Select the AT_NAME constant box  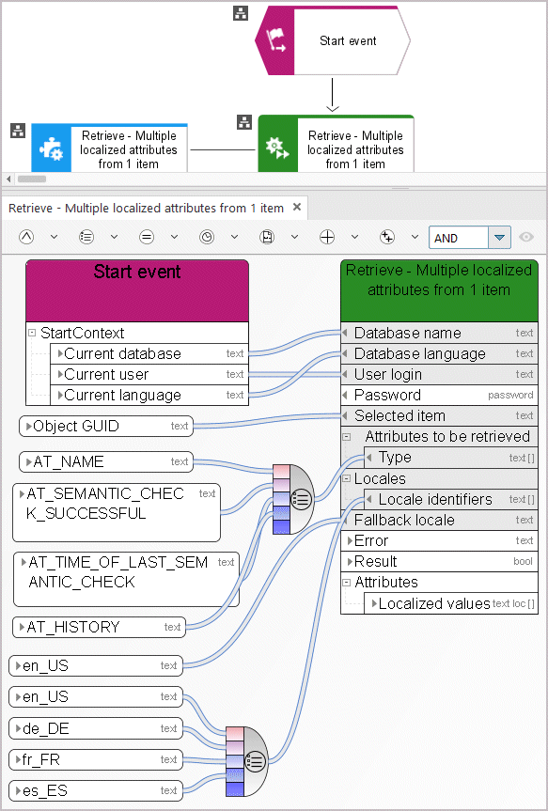pyautogui.click(x=106, y=461)
